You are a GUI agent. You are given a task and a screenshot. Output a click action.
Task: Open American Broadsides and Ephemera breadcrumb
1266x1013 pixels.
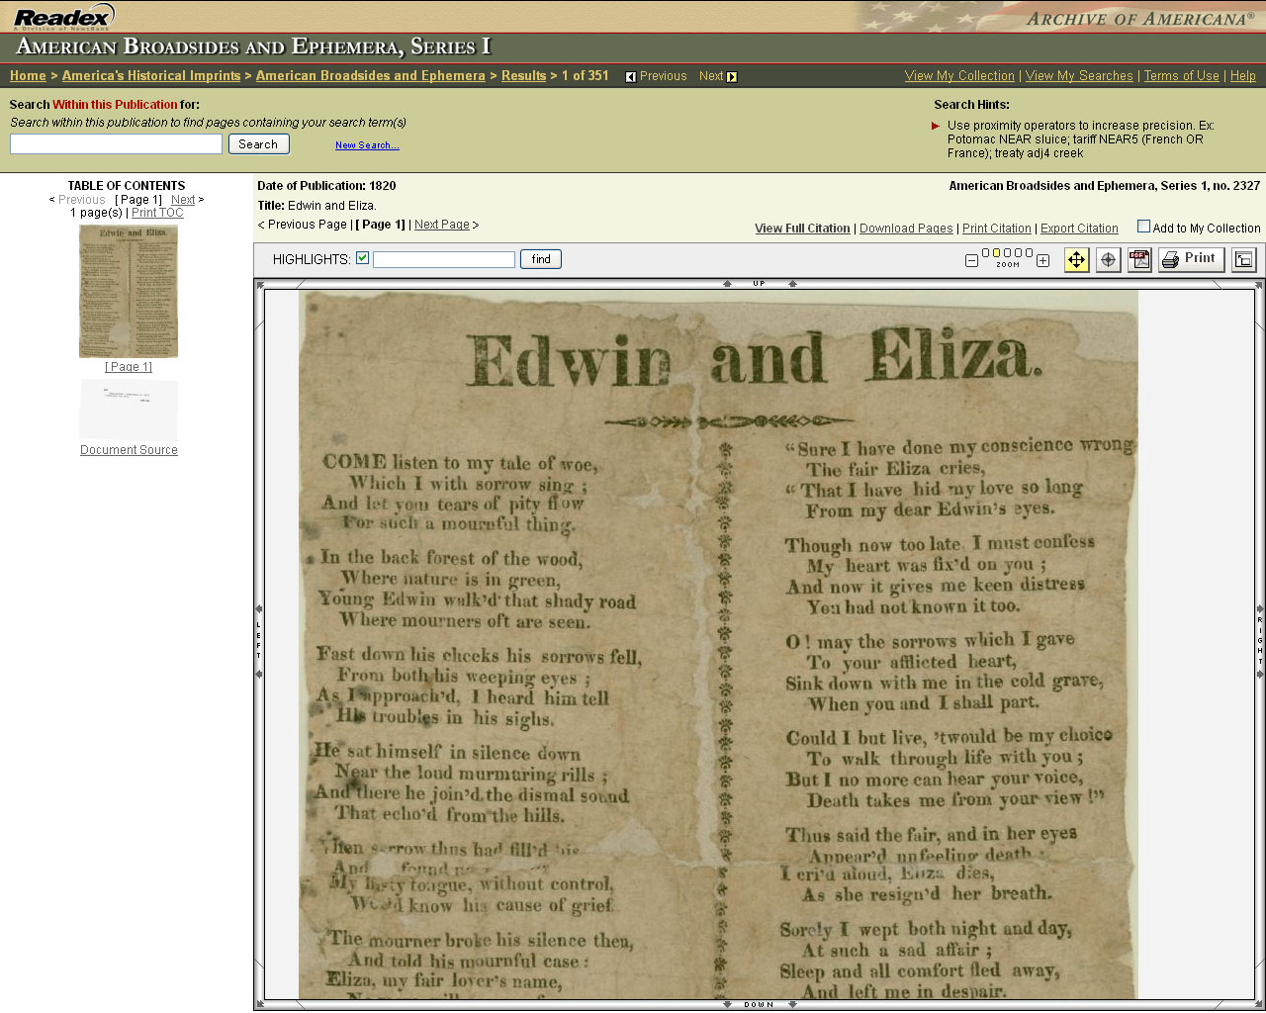(371, 76)
